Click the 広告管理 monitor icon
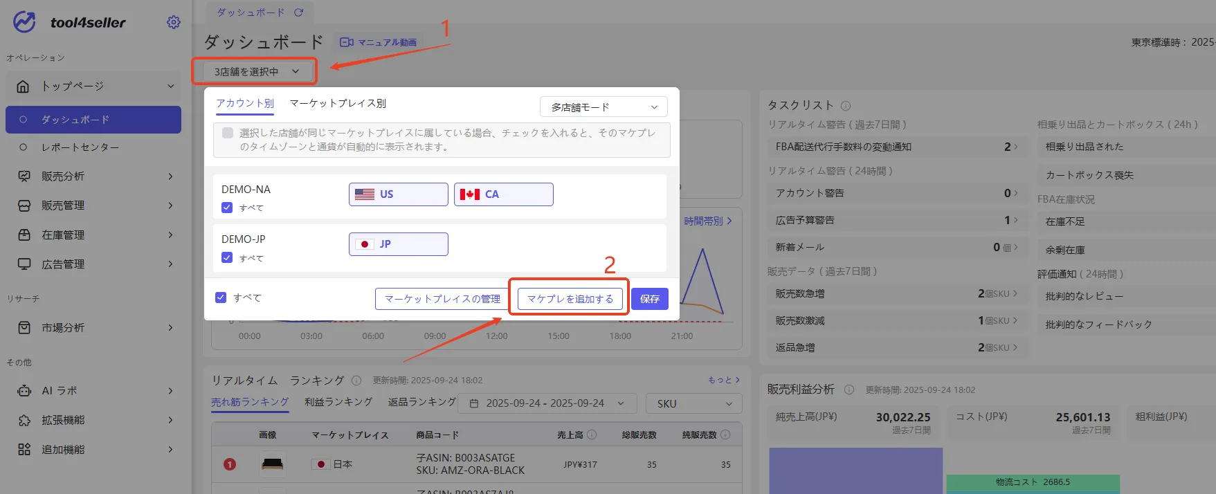The width and height of the screenshot is (1216, 494). (x=24, y=264)
